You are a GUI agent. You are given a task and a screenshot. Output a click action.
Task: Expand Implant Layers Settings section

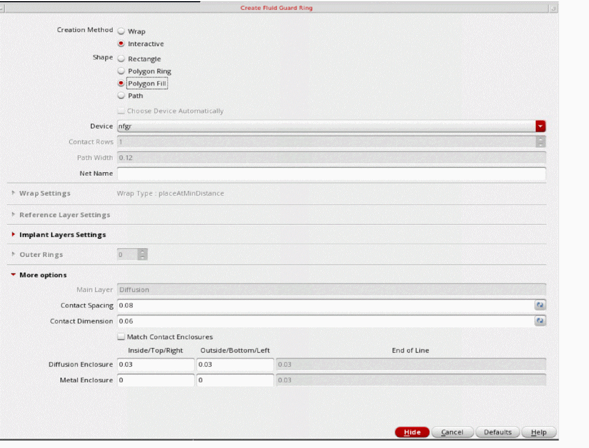pyautogui.click(x=13, y=235)
